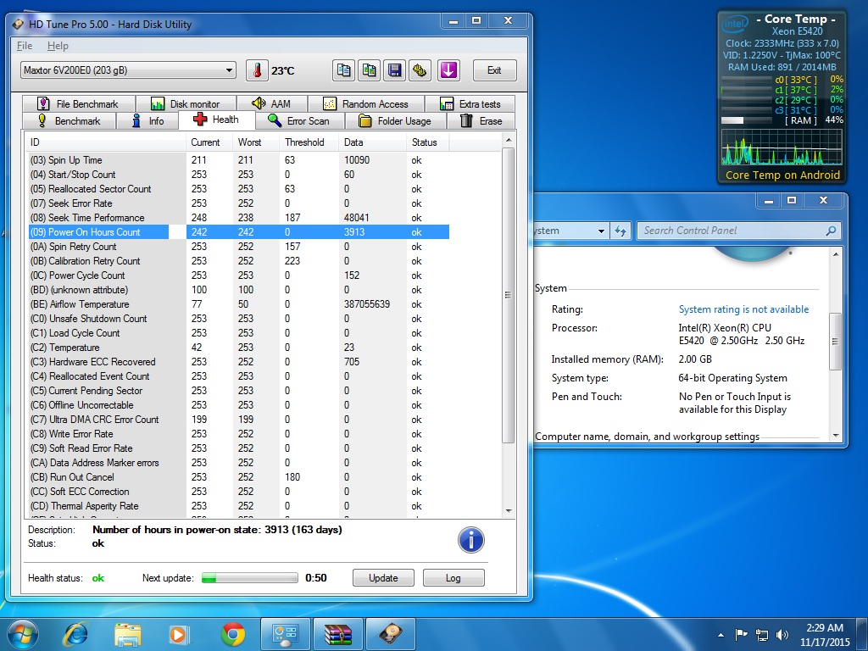This screenshot has height=651, width=868.
Task: Launch Google Chrome from the taskbar
Action: point(233,633)
